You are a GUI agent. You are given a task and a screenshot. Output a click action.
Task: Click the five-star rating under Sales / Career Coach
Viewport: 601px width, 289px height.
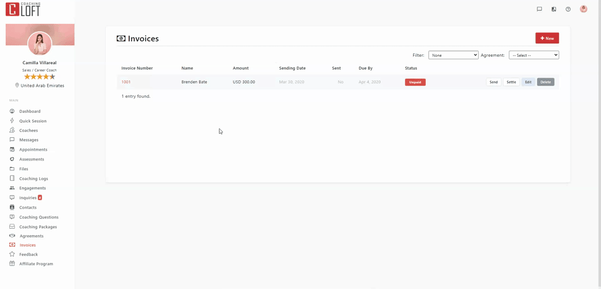pyautogui.click(x=40, y=76)
